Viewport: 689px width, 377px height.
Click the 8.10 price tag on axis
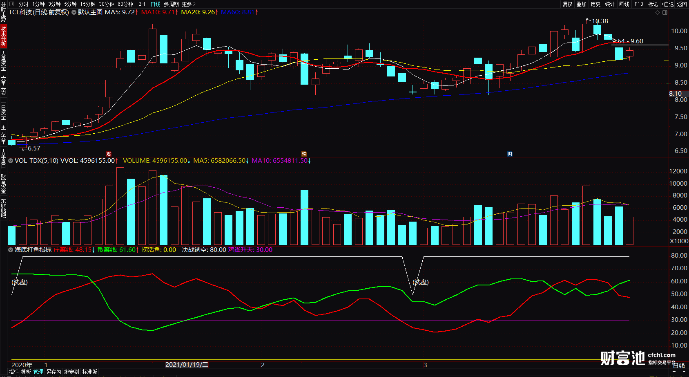tap(675, 94)
